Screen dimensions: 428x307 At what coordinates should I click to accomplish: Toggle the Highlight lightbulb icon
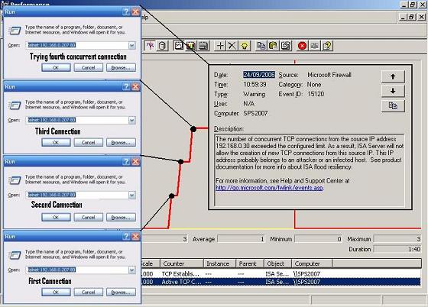[x=245, y=46]
